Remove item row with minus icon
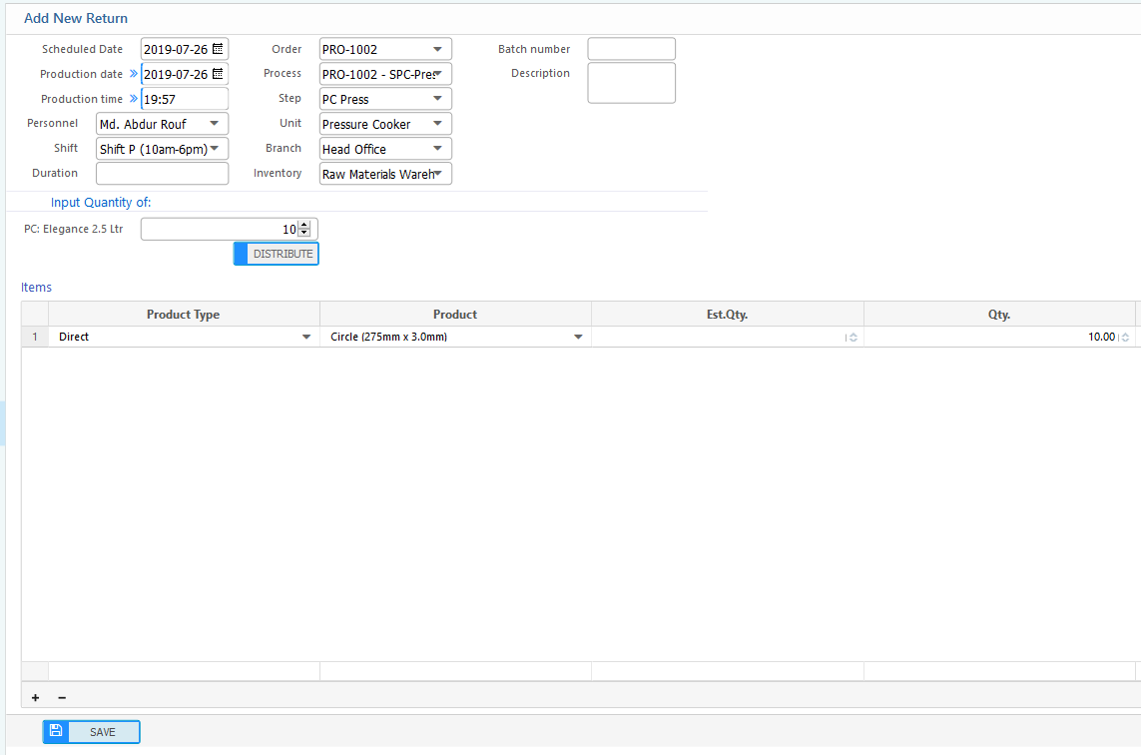This screenshot has width=1141, height=755. click(x=62, y=698)
